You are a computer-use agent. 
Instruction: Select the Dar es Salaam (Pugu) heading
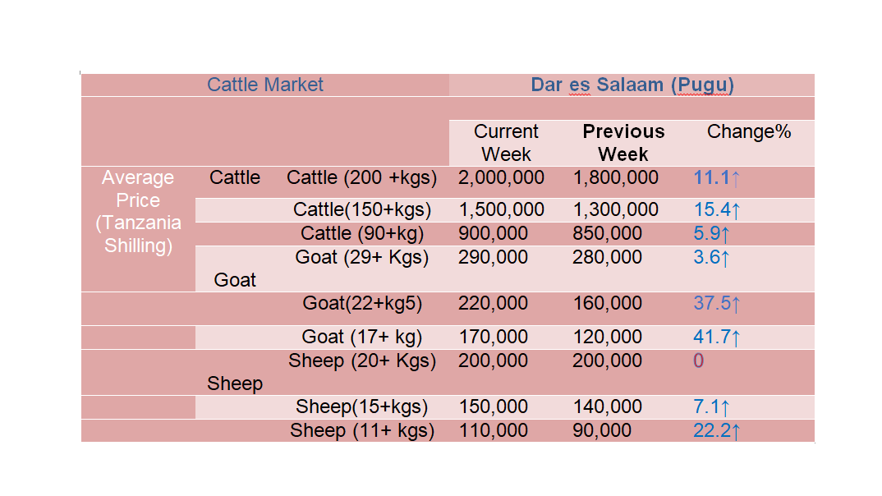(632, 85)
